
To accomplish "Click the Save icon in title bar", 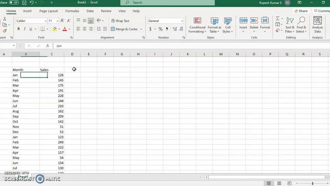I will (x=24, y=3).
